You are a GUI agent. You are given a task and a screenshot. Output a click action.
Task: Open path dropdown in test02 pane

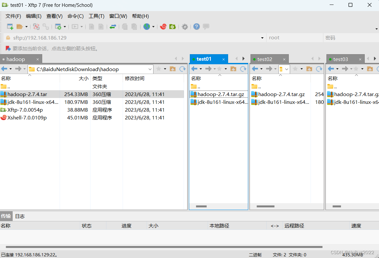(287, 69)
